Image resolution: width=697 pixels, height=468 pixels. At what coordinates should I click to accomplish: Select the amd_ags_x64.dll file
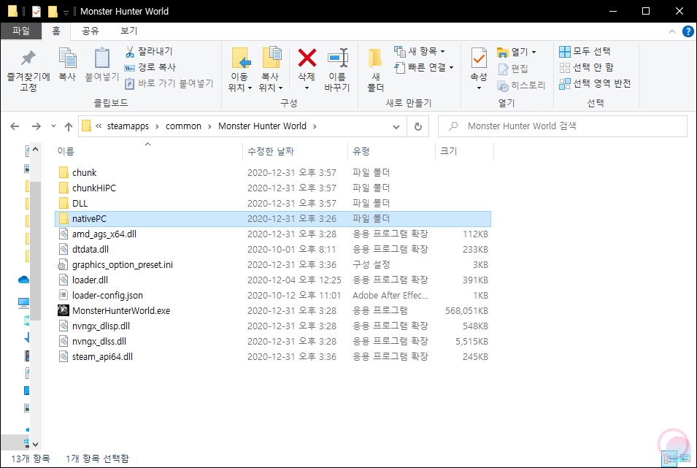(273, 234)
